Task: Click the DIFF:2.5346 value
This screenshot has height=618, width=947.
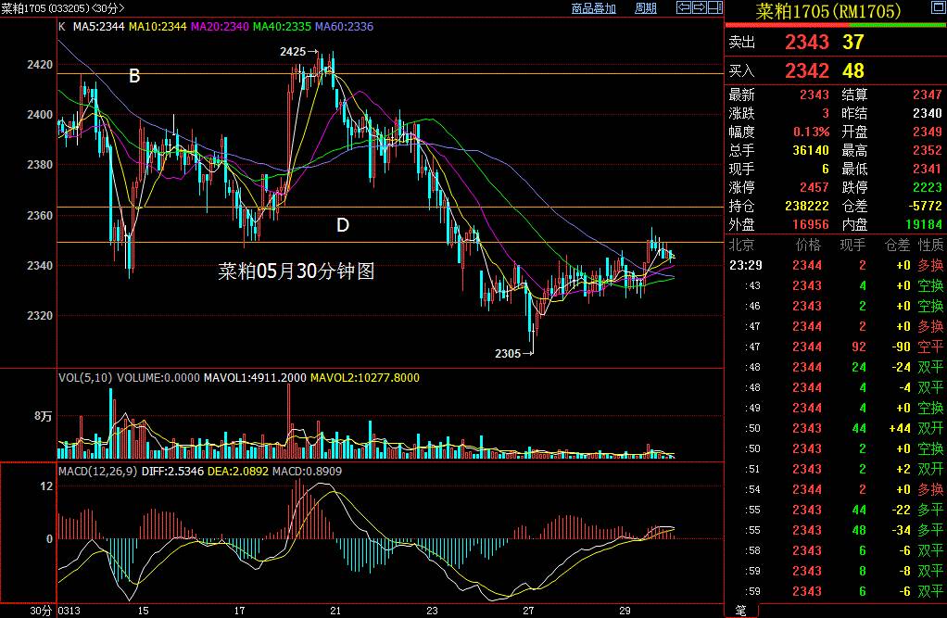Action: point(172,471)
